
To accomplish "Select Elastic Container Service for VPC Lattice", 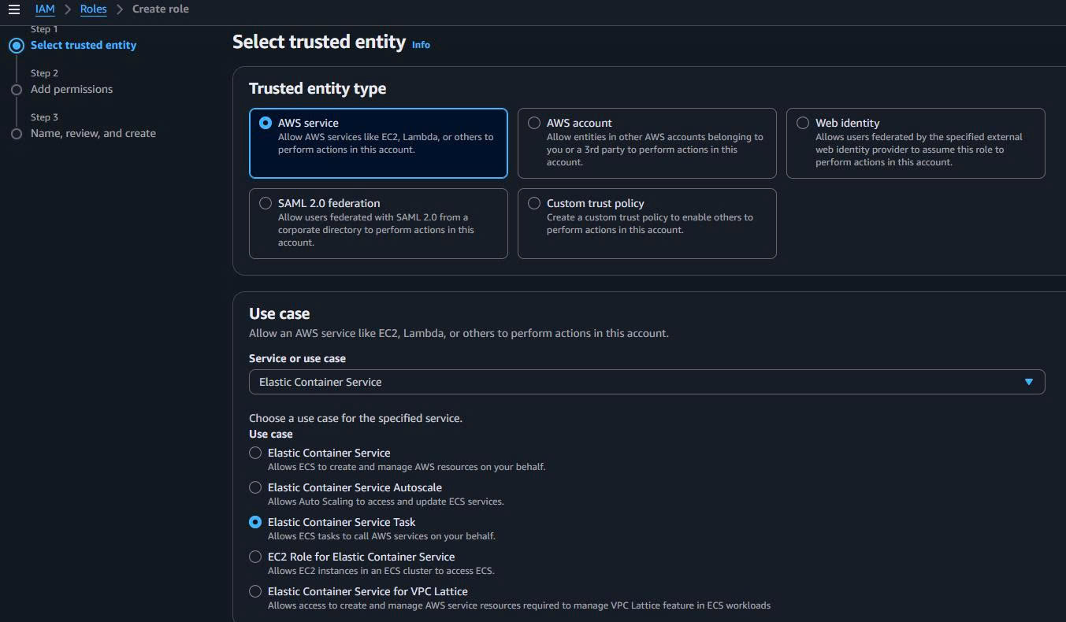I will pyautogui.click(x=254, y=591).
